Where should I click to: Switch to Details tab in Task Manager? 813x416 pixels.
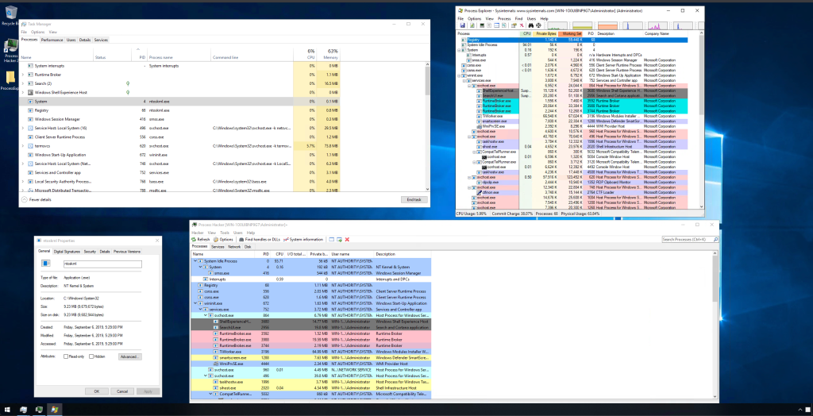(x=85, y=40)
